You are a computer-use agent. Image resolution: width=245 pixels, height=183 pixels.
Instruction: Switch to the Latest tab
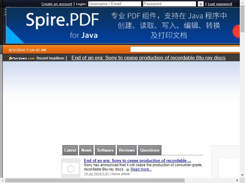tap(70, 150)
